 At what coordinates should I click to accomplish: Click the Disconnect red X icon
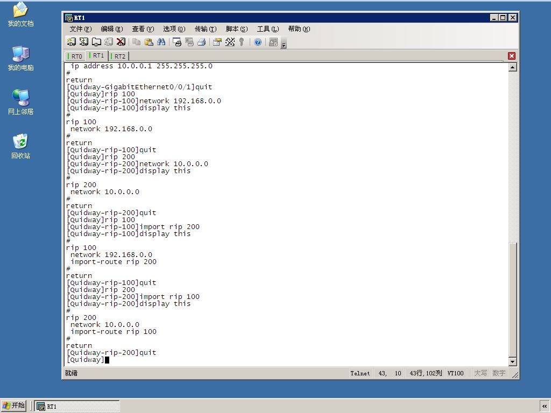click(121, 42)
